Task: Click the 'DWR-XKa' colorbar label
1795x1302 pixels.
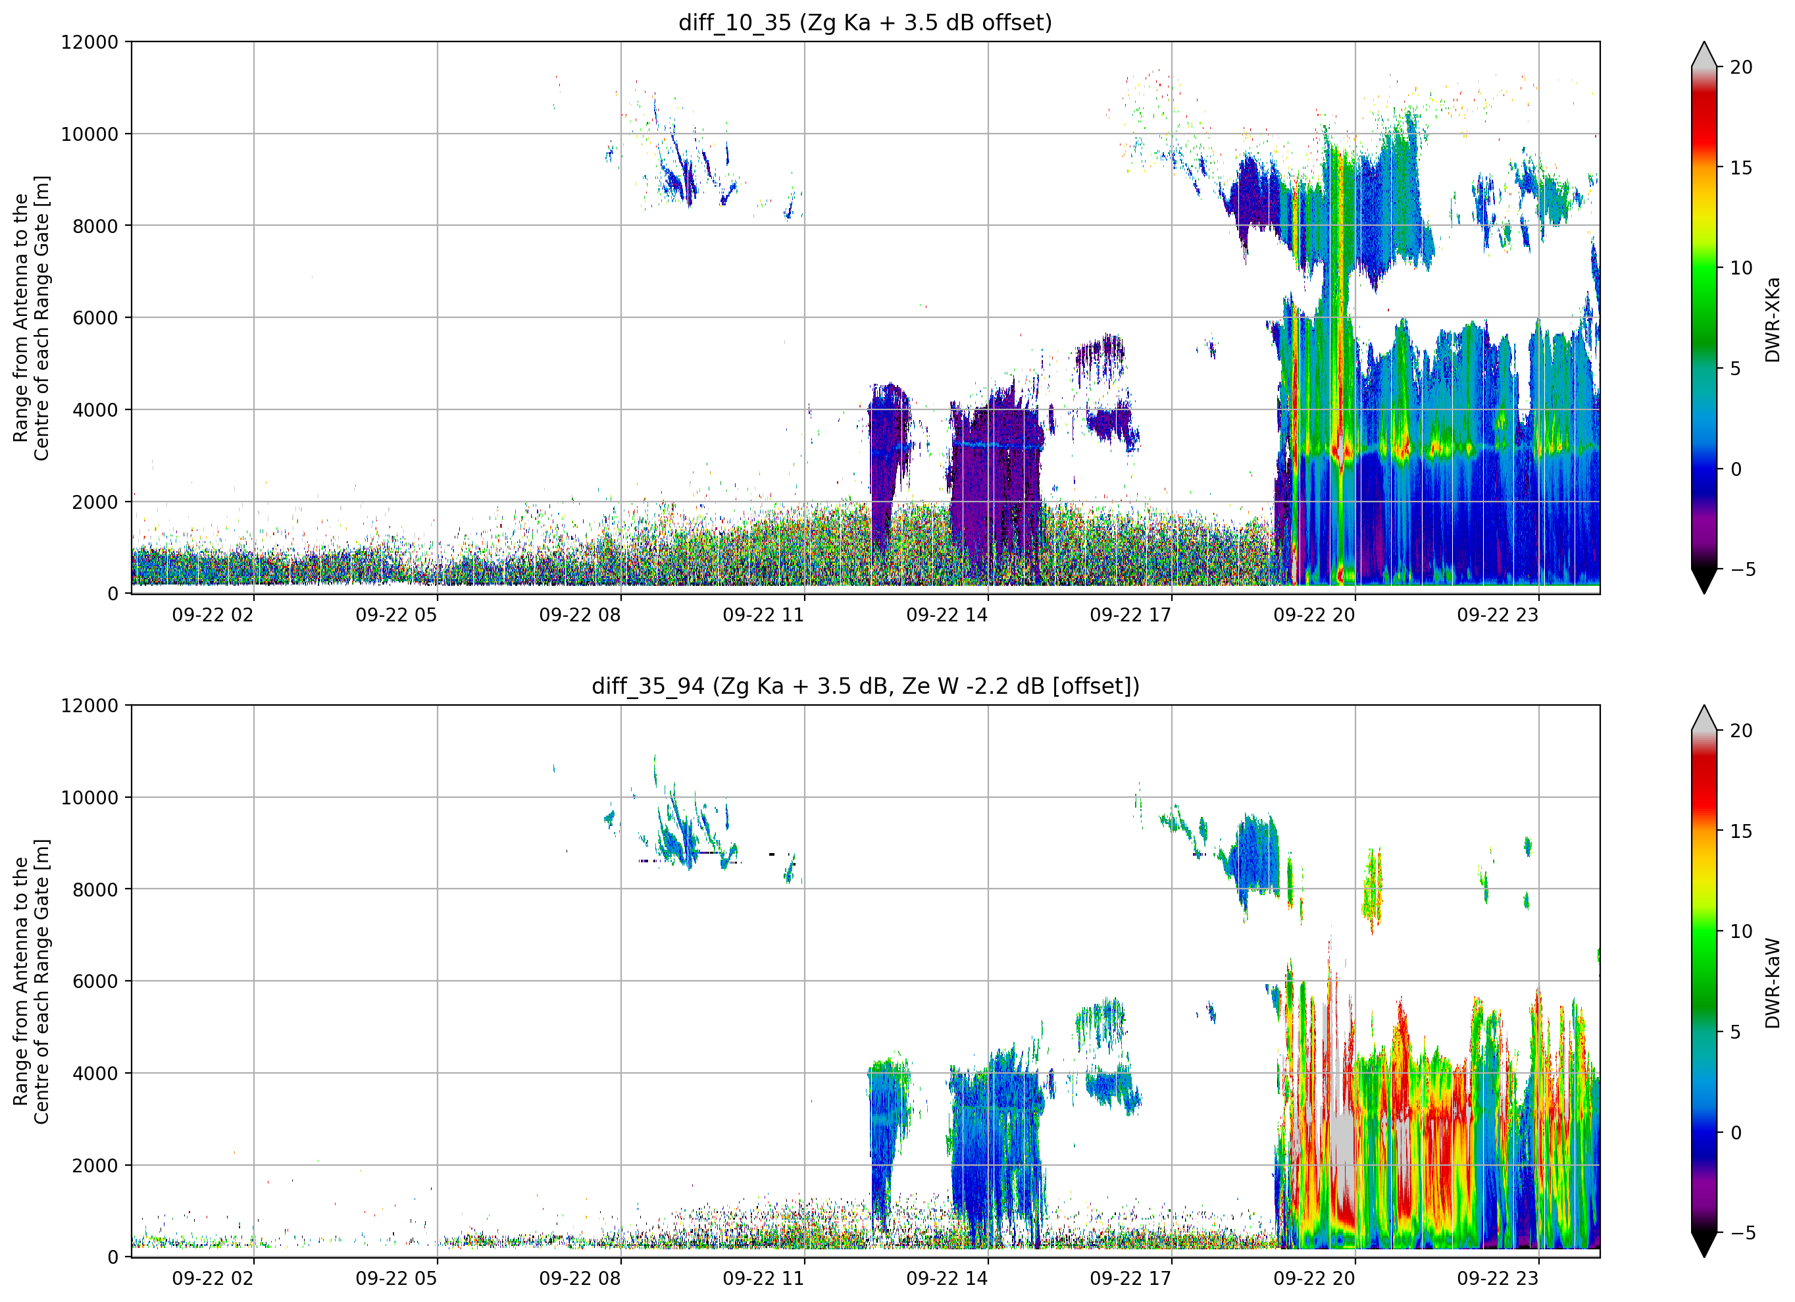Action: pos(1772,319)
